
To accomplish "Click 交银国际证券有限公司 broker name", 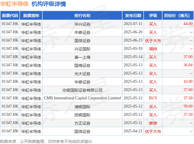I will pos(82,90).
